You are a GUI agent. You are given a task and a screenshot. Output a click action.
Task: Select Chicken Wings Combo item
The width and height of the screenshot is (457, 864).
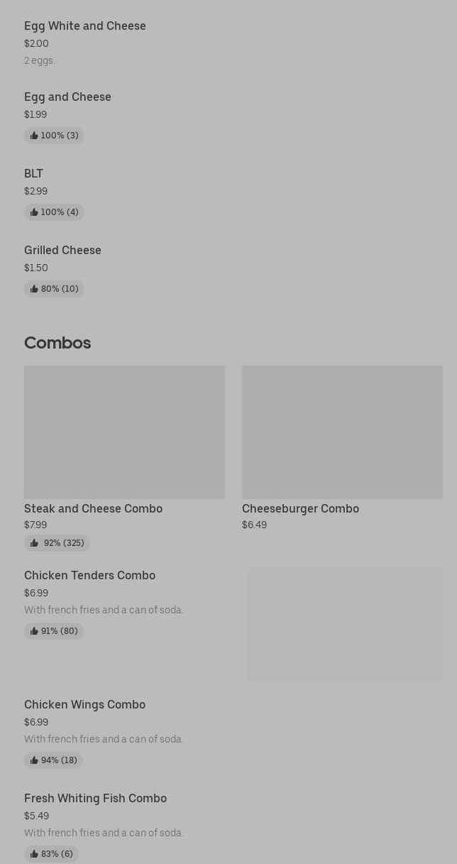(84, 705)
